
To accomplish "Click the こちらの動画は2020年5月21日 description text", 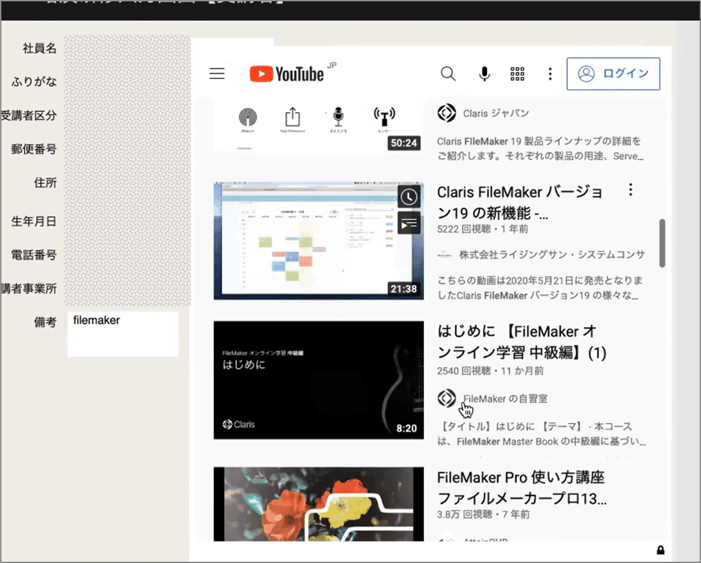I will (540, 288).
